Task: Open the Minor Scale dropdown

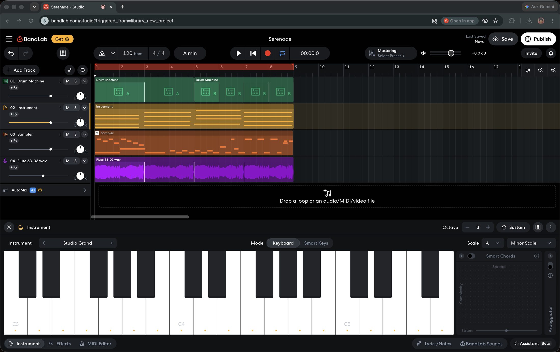Action: (x=531, y=243)
